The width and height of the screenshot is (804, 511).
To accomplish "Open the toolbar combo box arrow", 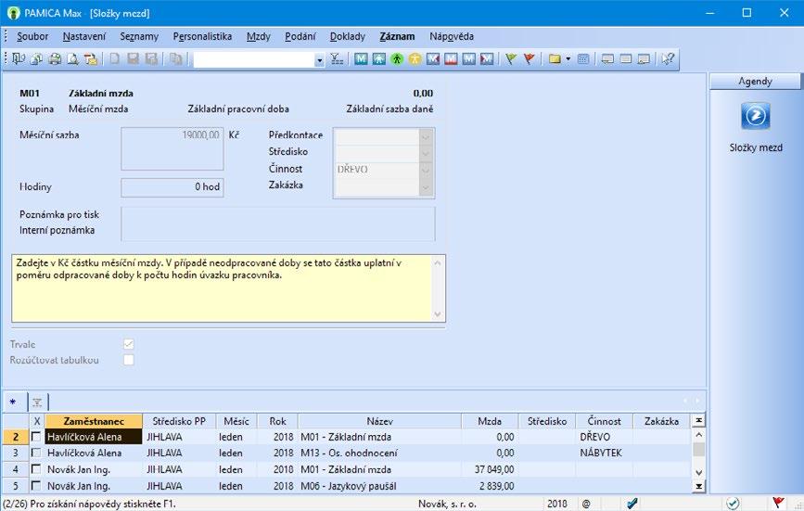I will (x=319, y=60).
